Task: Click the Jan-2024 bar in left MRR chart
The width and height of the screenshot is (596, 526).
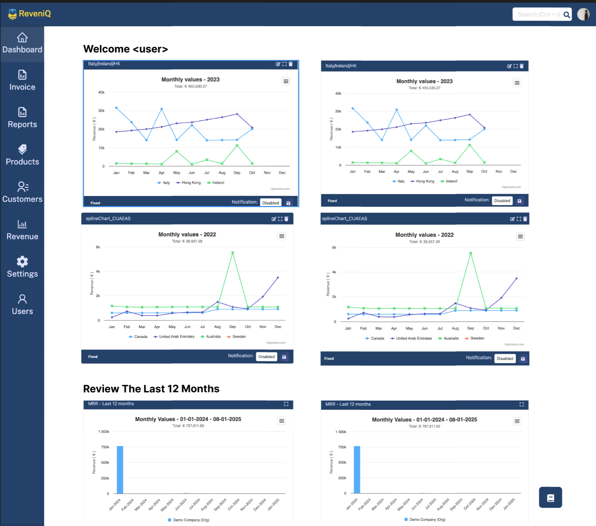Action: [x=120, y=470]
